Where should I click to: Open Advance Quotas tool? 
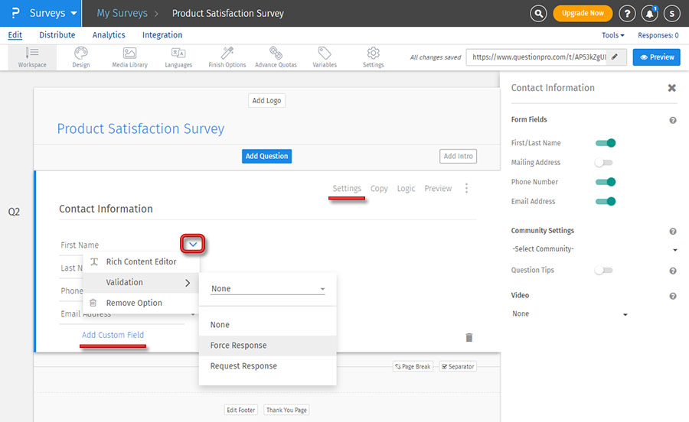[276, 57]
